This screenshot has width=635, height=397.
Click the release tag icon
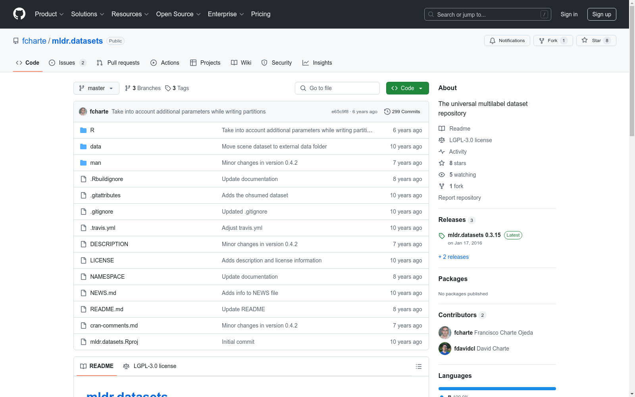coord(442,236)
